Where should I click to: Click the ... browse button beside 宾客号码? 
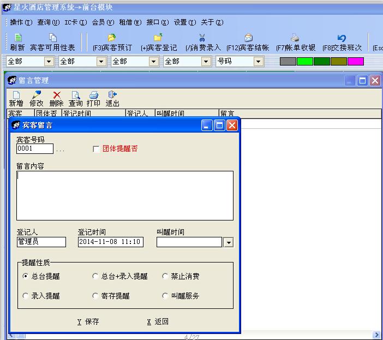click(60, 150)
